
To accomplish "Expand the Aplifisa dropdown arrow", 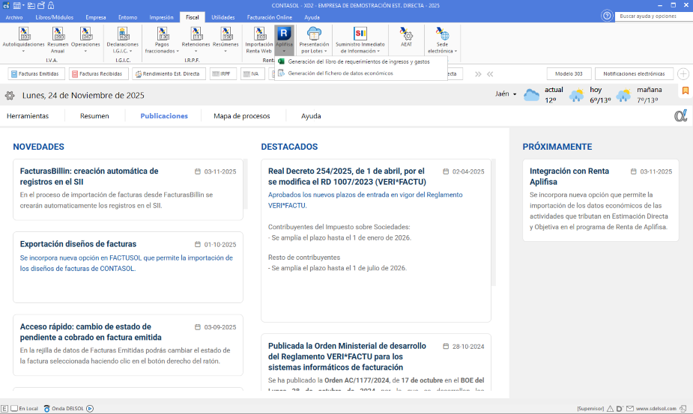I will 284,51.
